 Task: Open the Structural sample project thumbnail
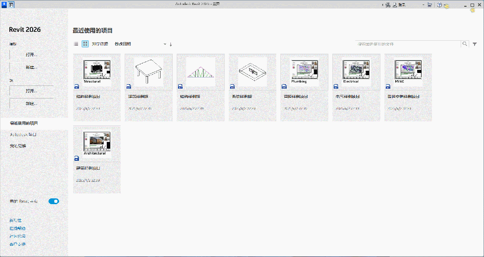click(x=97, y=72)
